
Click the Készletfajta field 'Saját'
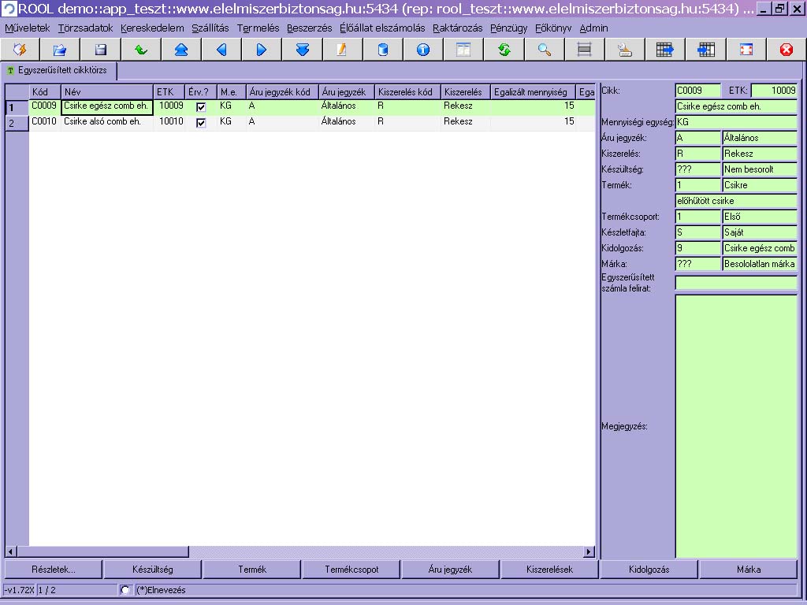coord(760,232)
